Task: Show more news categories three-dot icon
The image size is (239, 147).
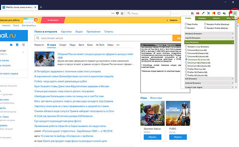Action: pos(118,45)
